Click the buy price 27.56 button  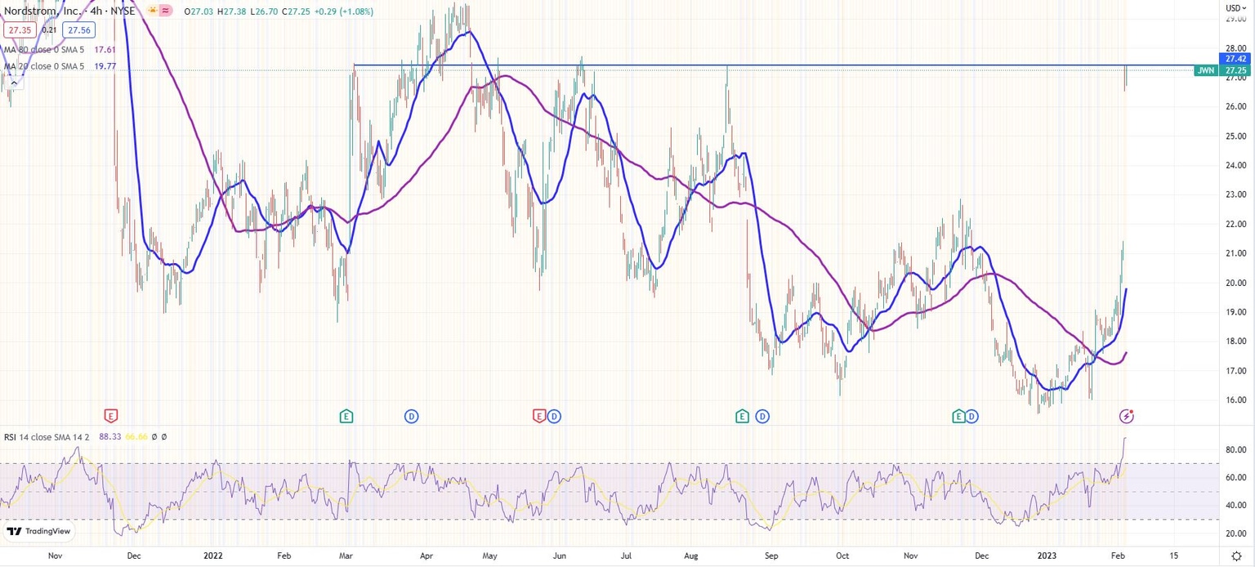(81, 30)
